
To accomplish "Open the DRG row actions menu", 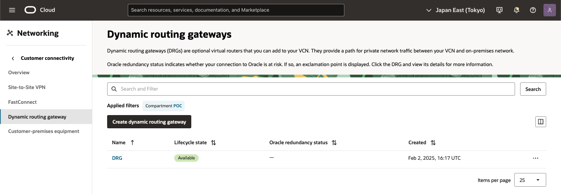I will point(536,158).
